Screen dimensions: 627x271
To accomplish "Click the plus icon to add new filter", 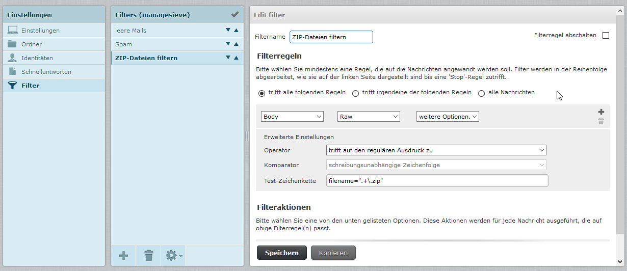I will tap(123, 255).
